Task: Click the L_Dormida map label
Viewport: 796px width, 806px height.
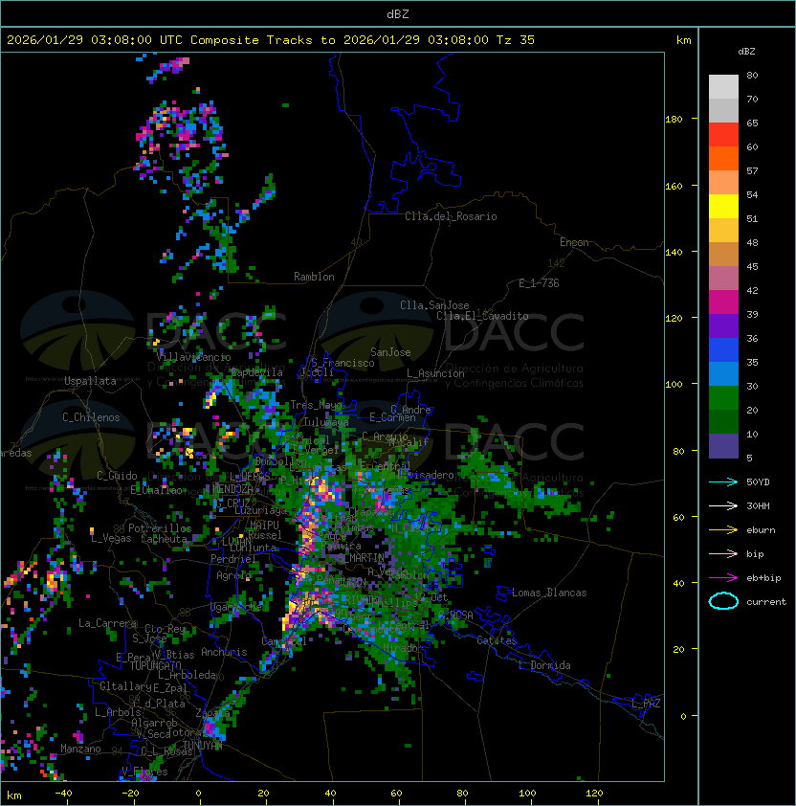Action: (544, 665)
